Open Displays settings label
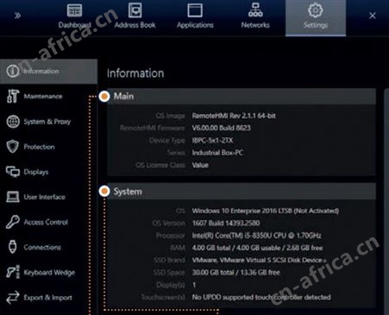The image size is (389, 315). (36, 172)
